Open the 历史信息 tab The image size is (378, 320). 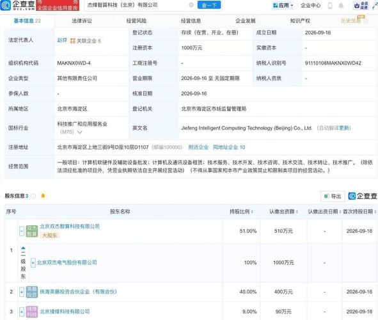point(350,20)
